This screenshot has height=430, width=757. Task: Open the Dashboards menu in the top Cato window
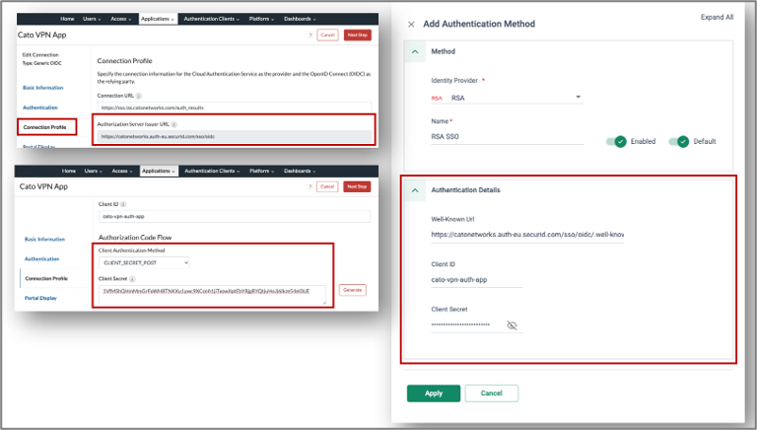click(x=300, y=19)
